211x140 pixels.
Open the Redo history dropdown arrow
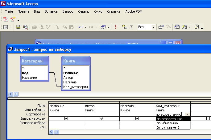(96, 27)
